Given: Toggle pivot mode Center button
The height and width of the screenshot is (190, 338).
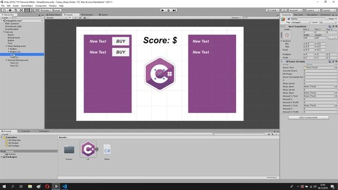Looking at the screenshot, I should [x=44, y=10].
